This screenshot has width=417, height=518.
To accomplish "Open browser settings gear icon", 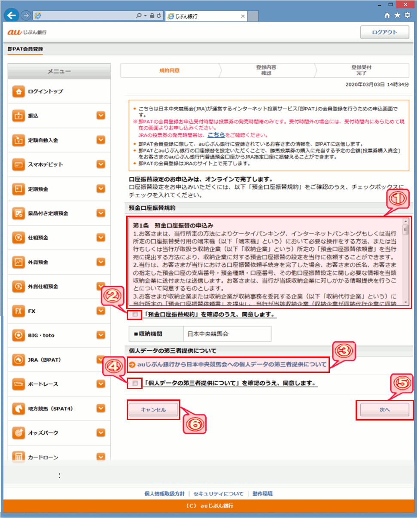I will coord(407,15).
